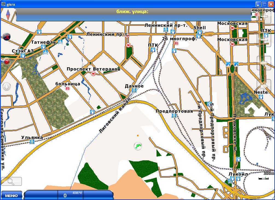Click the left arrow map button
This screenshot has height=200, width=275.
(264, 63)
